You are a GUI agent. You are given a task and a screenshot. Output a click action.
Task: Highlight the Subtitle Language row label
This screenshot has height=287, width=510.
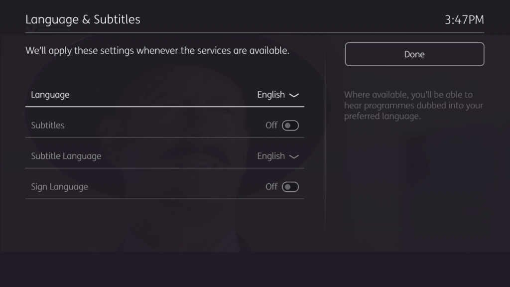(x=66, y=156)
